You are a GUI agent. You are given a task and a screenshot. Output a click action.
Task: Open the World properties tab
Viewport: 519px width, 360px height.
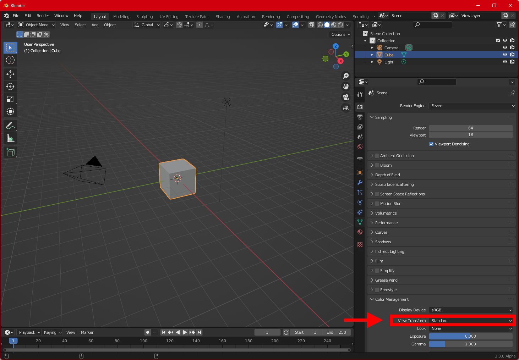click(360, 147)
